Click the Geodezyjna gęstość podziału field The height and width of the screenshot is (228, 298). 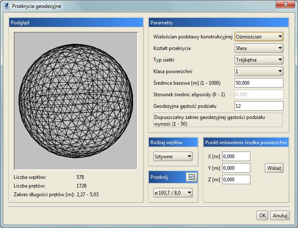point(259,106)
